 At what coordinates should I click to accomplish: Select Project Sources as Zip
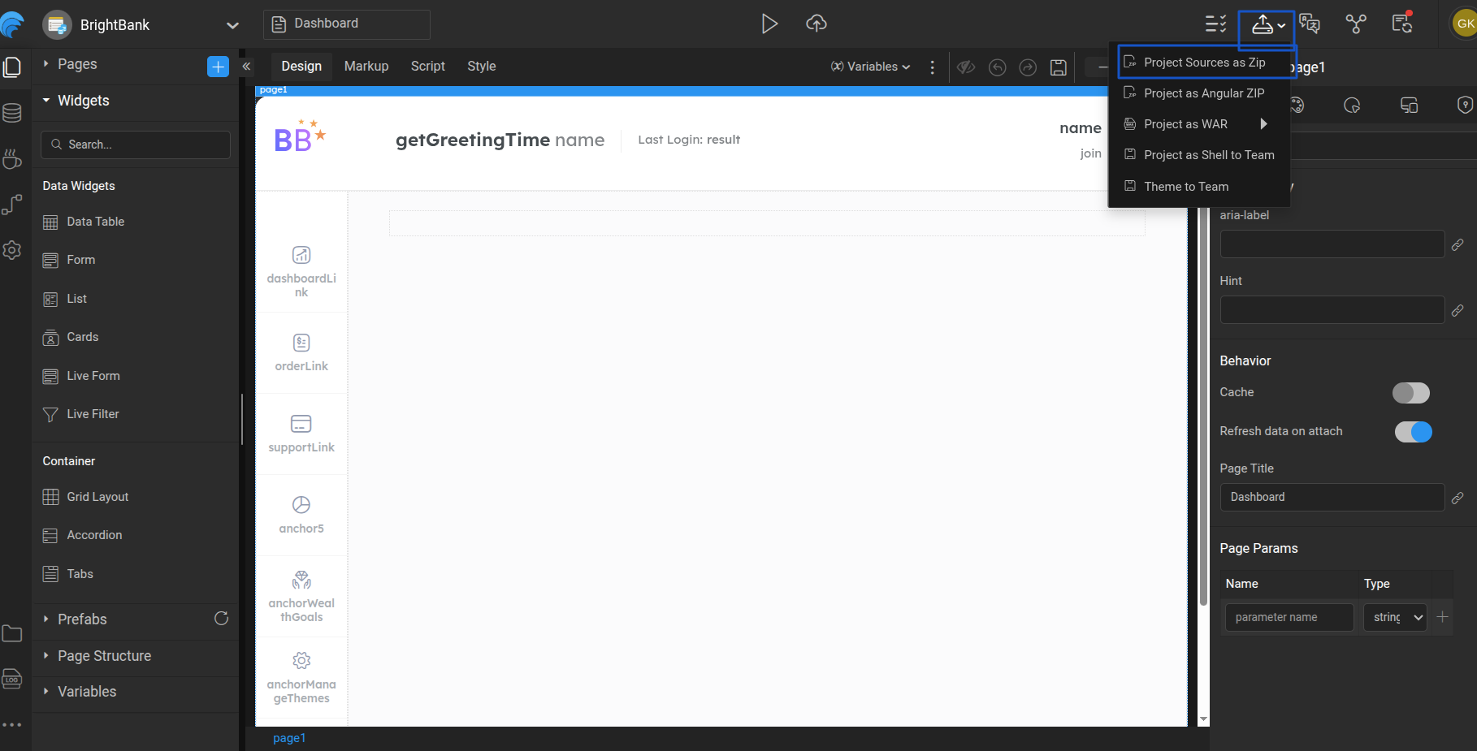pyautogui.click(x=1204, y=62)
